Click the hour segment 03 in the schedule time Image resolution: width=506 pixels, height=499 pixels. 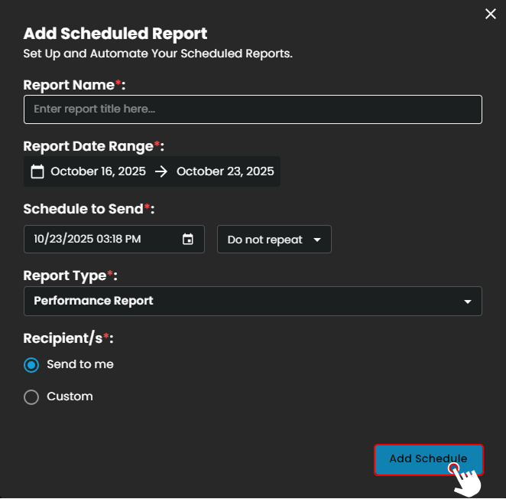coord(103,239)
